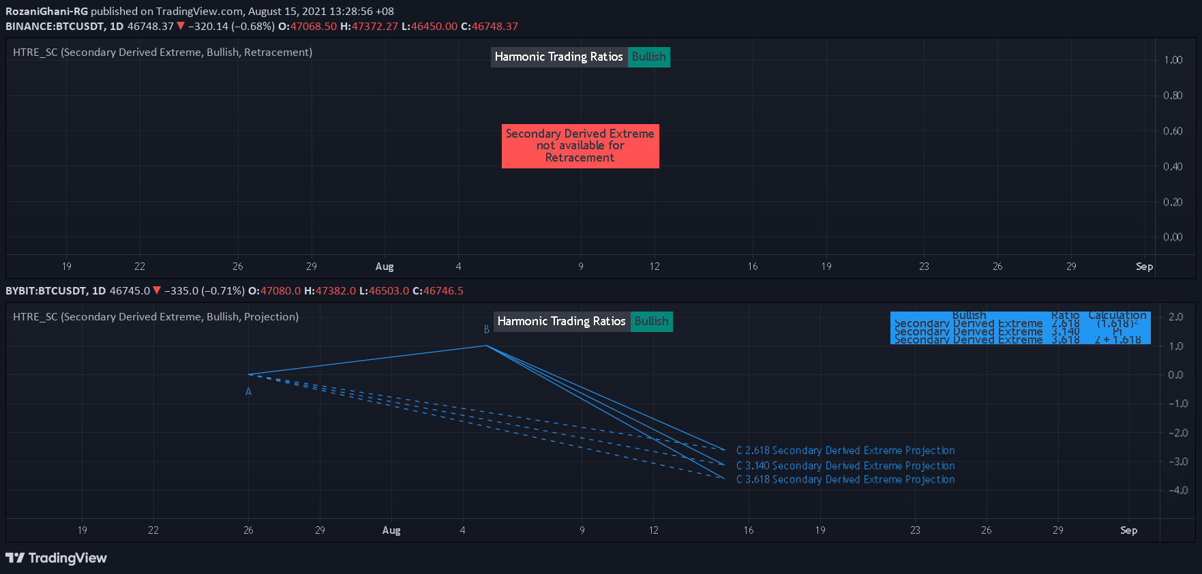
Task: Select the green Bullish tag in the Projection pane
Action: tap(652, 322)
